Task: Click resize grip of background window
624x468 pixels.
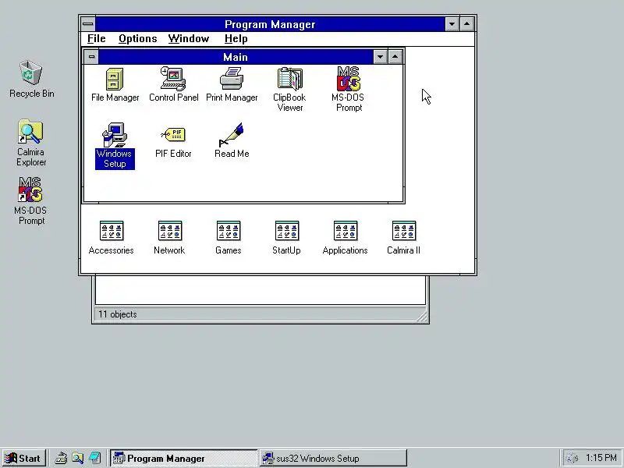Action: (x=422, y=316)
